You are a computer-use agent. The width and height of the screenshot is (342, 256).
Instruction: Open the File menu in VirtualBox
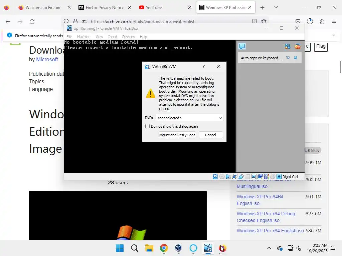click(x=69, y=37)
